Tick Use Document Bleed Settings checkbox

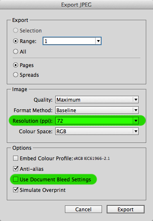pos(16,179)
